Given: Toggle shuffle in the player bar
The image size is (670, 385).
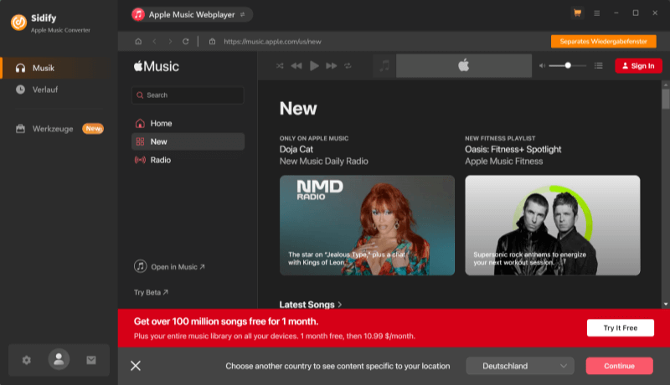Looking at the screenshot, I should point(280,66).
